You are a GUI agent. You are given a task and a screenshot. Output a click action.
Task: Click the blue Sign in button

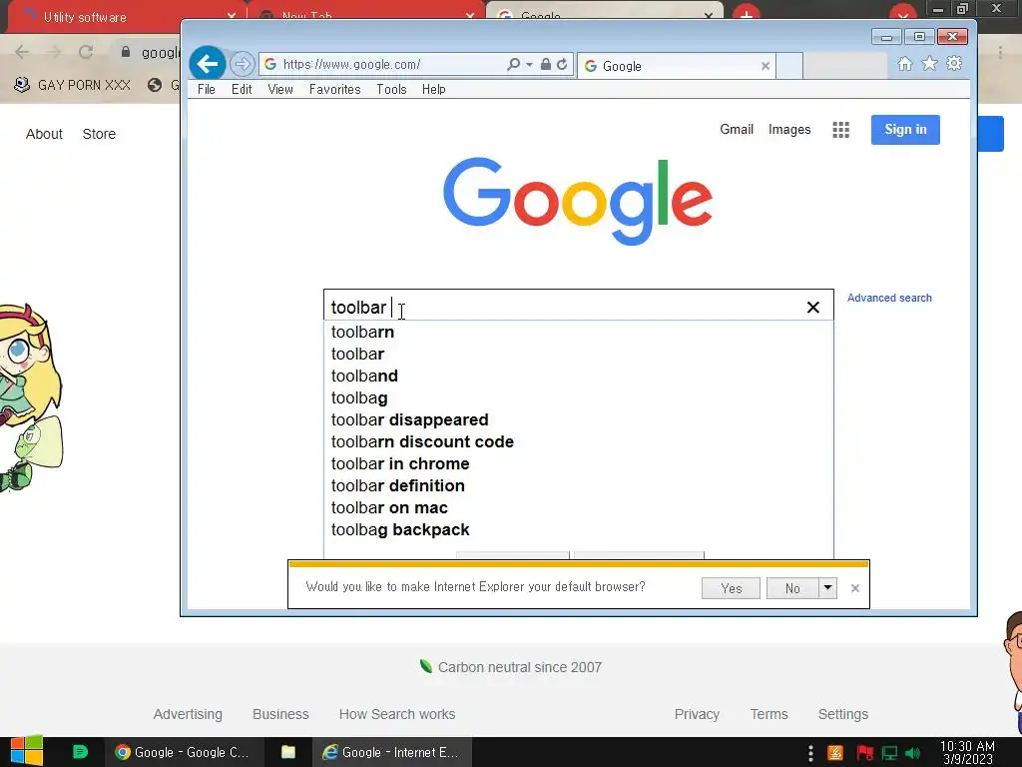click(x=905, y=129)
